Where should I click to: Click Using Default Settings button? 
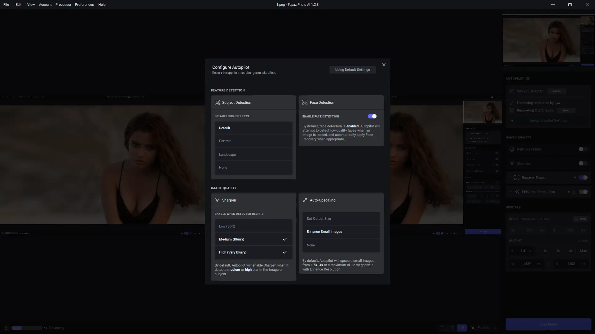point(352,70)
